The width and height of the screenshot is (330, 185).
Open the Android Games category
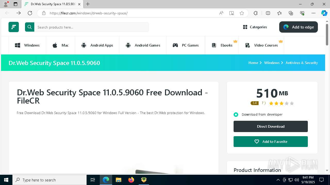[x=143, y=45]
